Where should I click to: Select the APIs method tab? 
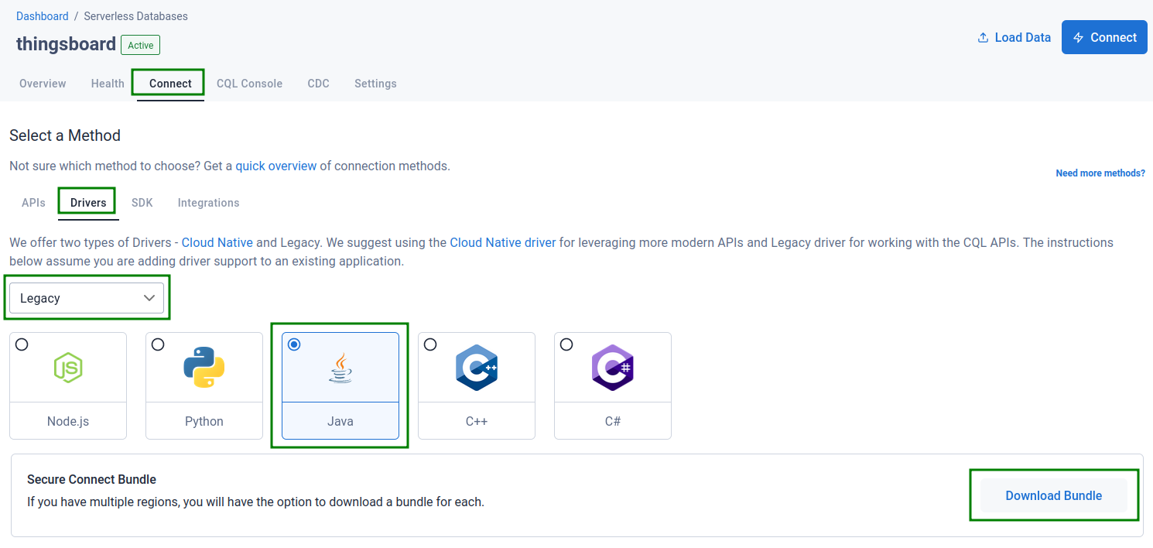[33, 203]
